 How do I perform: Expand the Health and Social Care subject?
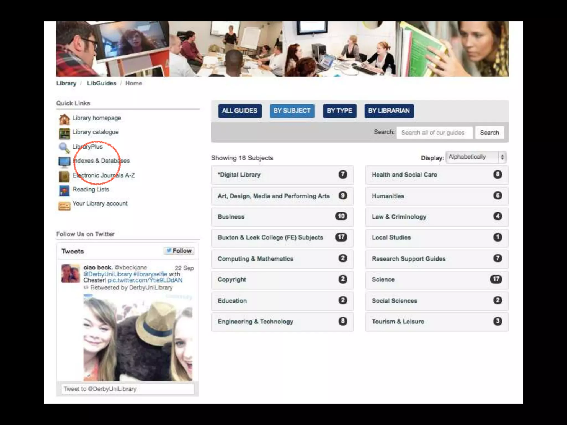point(436,175)
